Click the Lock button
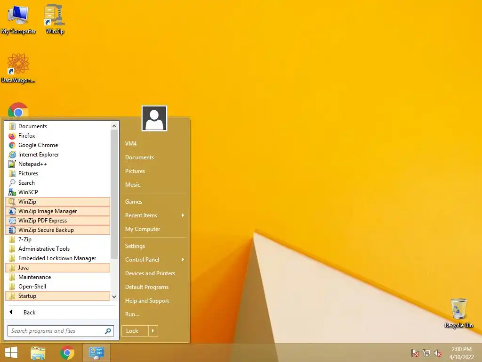Viewport: 482px width, 362px height. pyautogui.click(x=135, y=331)
